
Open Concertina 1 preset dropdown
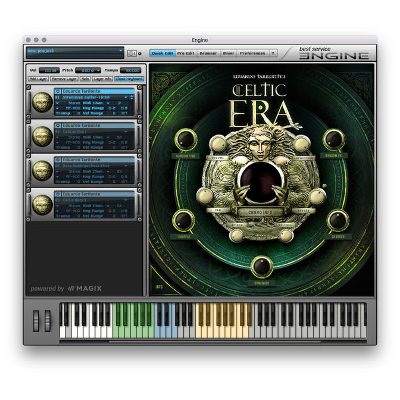126,132
